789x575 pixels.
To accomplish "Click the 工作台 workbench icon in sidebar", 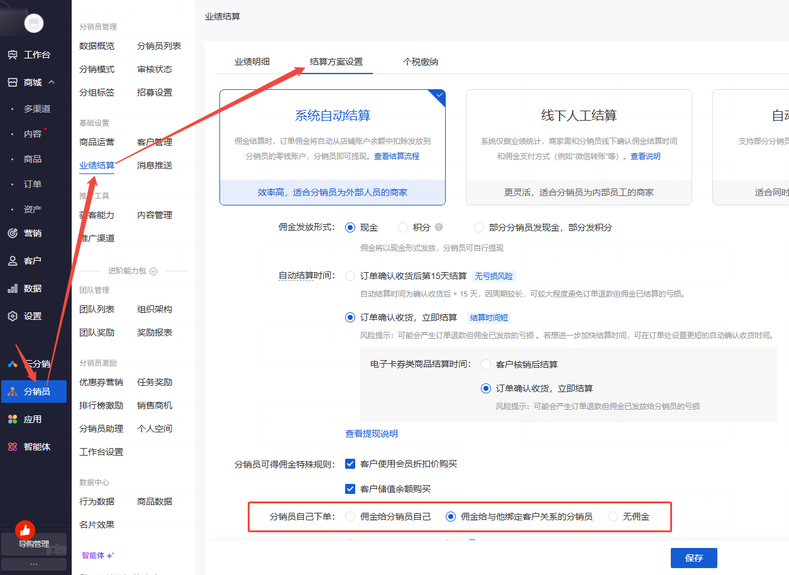I will (13, 55).
